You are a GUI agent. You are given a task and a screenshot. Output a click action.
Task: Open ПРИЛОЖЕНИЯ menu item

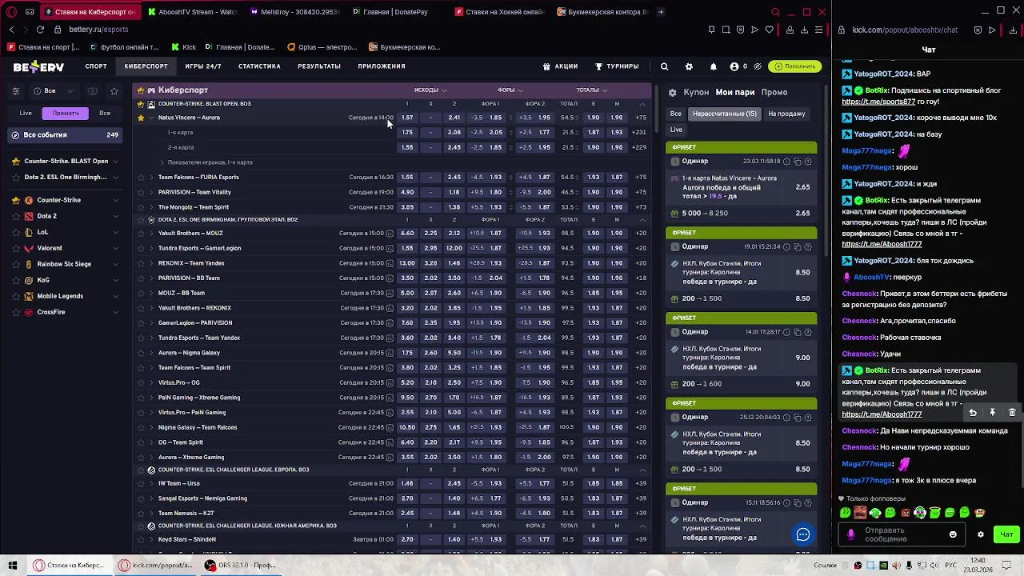pos(382,66)
